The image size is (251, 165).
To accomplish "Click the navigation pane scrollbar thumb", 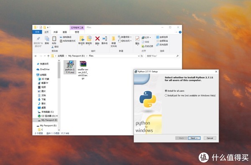I will pyautogui.click(x=59, y=70).
